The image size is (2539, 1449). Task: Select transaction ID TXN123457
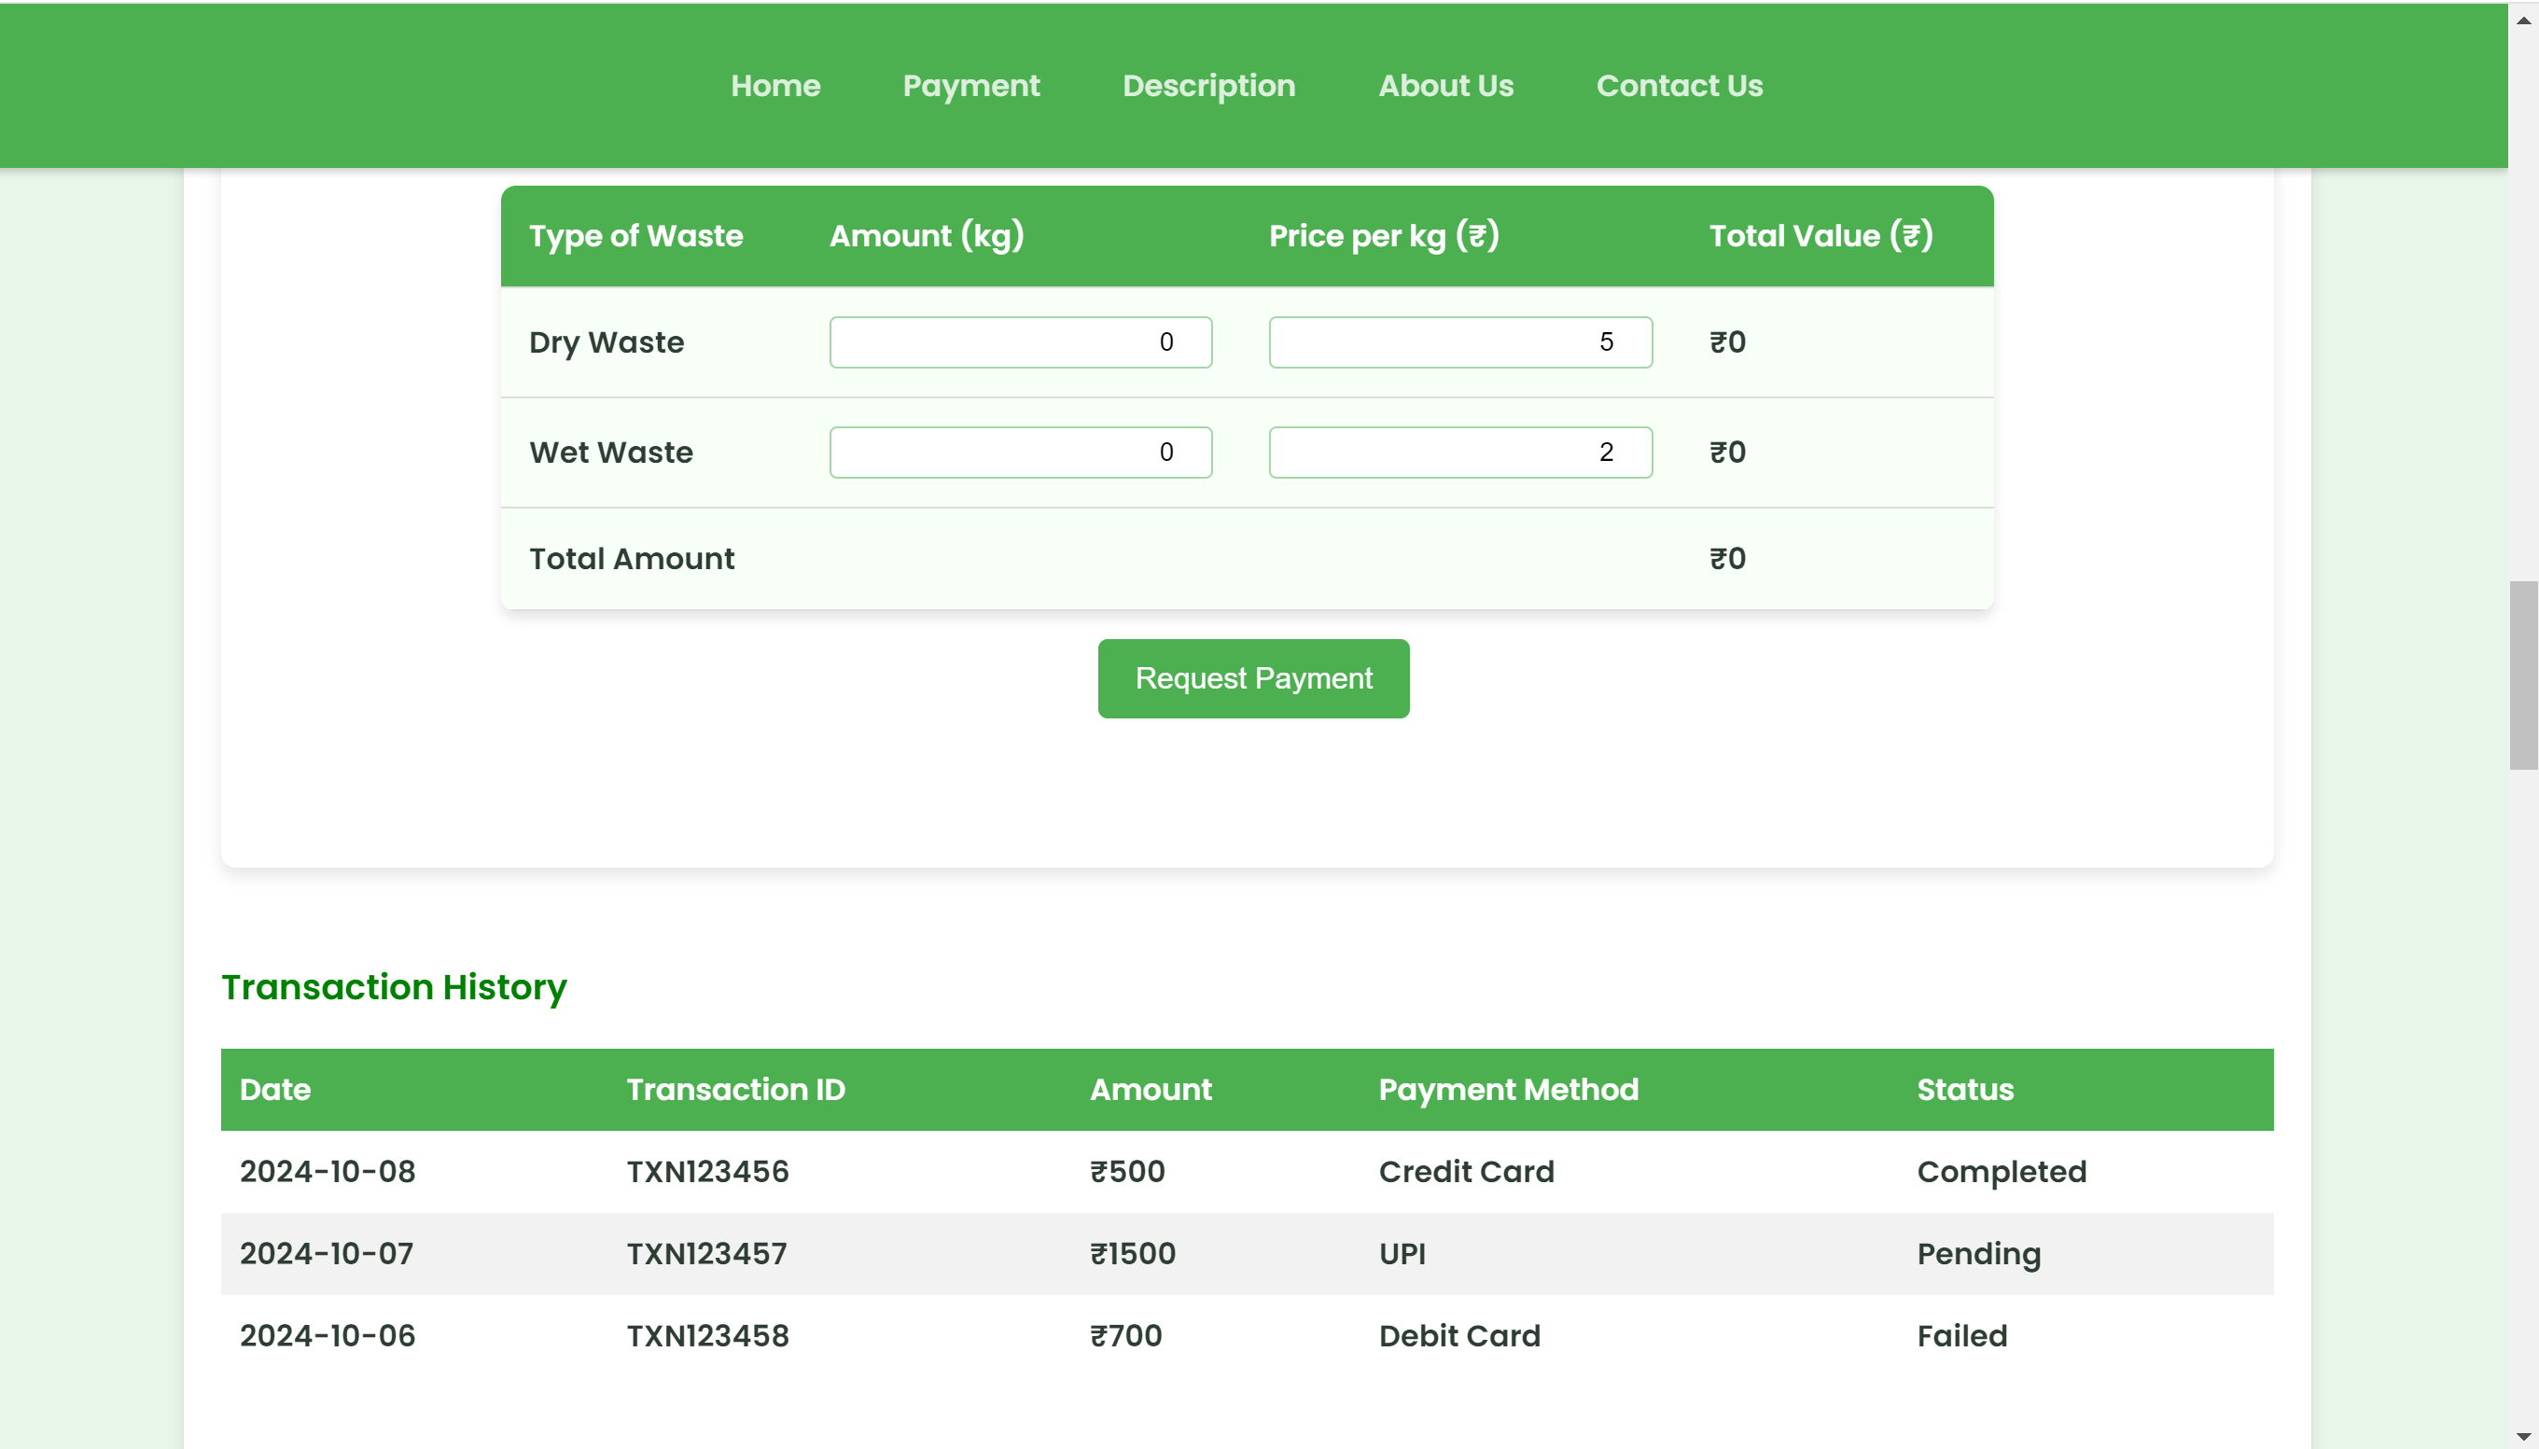pyautogui.click(x=705, y=1254)
